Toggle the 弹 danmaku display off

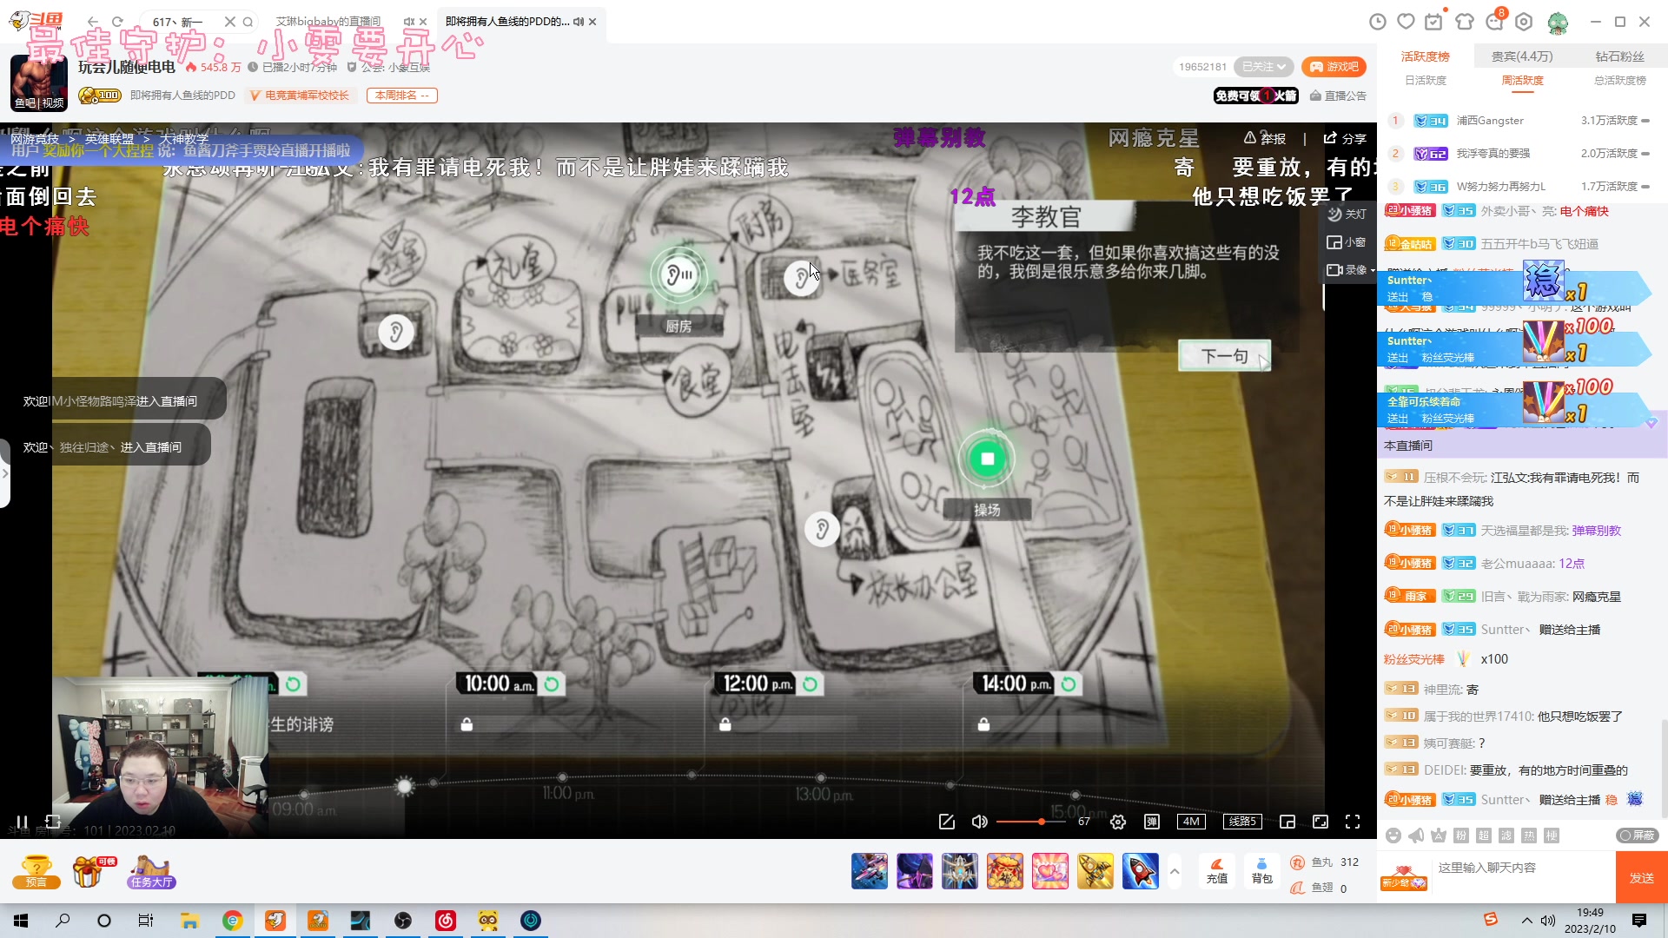[1152, 822]
